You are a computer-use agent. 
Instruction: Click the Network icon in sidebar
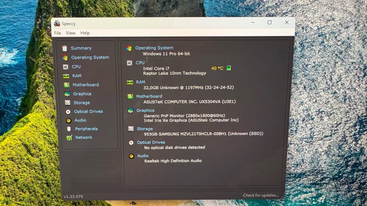point(69,138)
